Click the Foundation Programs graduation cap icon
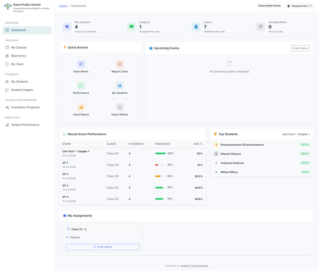Image resolution: width=319 pixels, height=271 pixels. pos(7,107)
